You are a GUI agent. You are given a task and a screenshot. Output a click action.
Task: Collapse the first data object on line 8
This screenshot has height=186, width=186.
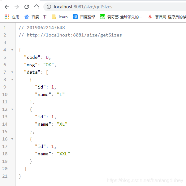pos(12,80)
